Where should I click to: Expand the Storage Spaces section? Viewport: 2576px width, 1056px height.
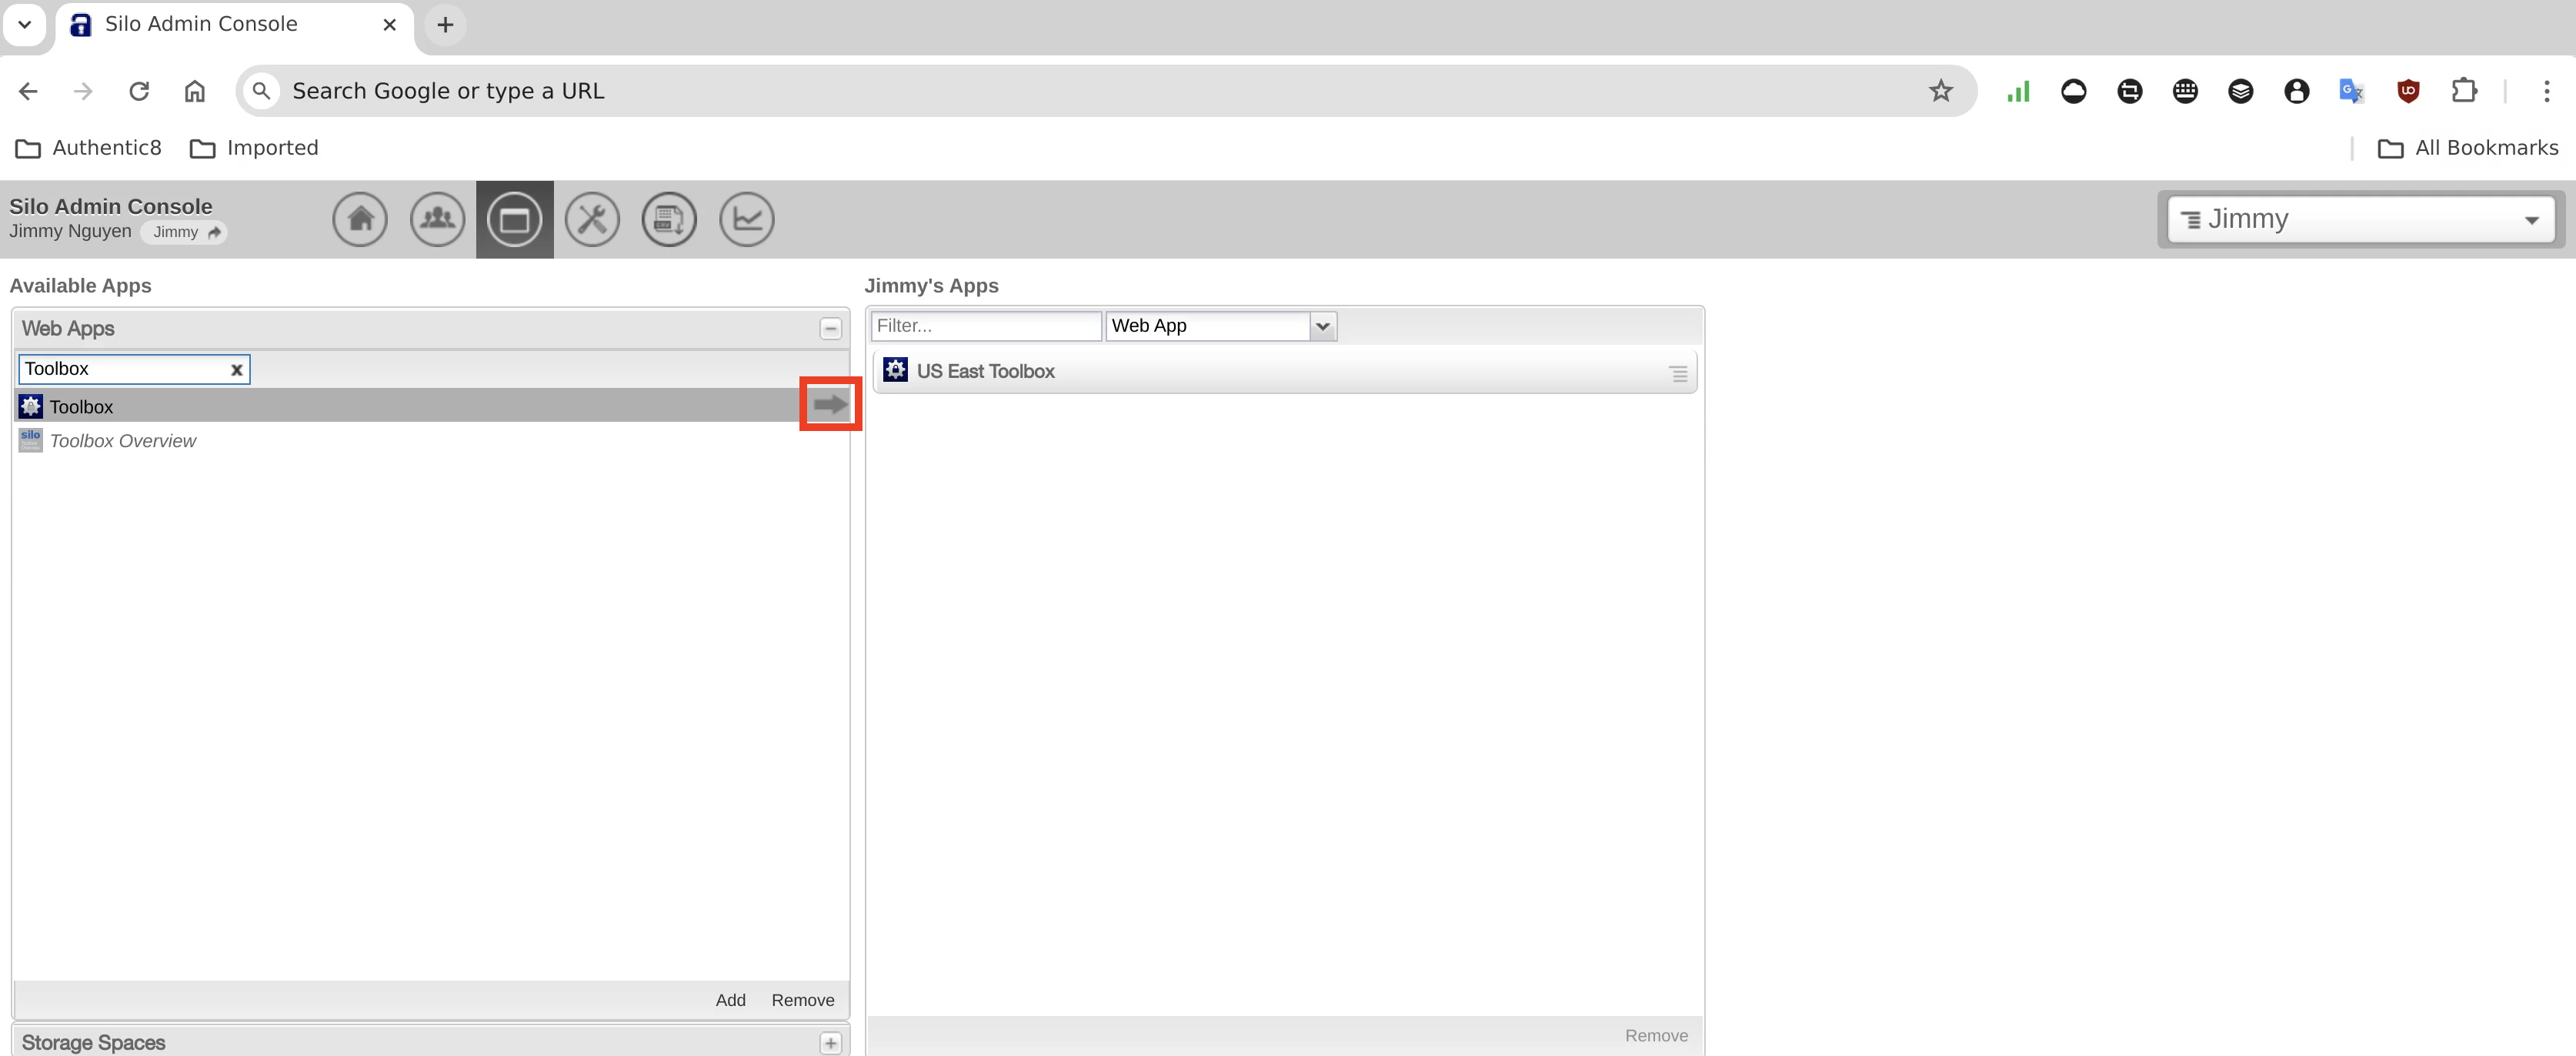[830, 1043]
